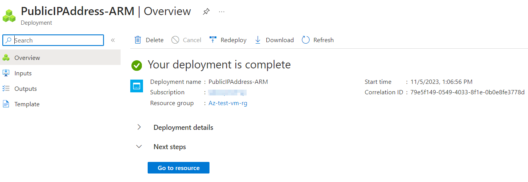The image size is (528, 182).
Task: Click the magnifier icon in the search box
Action: (9, 40)
